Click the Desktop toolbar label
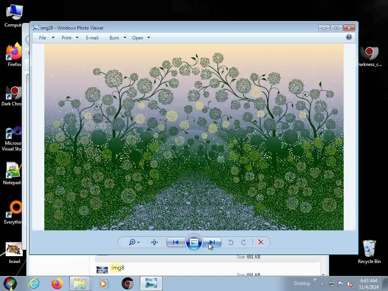The width and height of the screenshot is (388, 291). click(302, 283)
